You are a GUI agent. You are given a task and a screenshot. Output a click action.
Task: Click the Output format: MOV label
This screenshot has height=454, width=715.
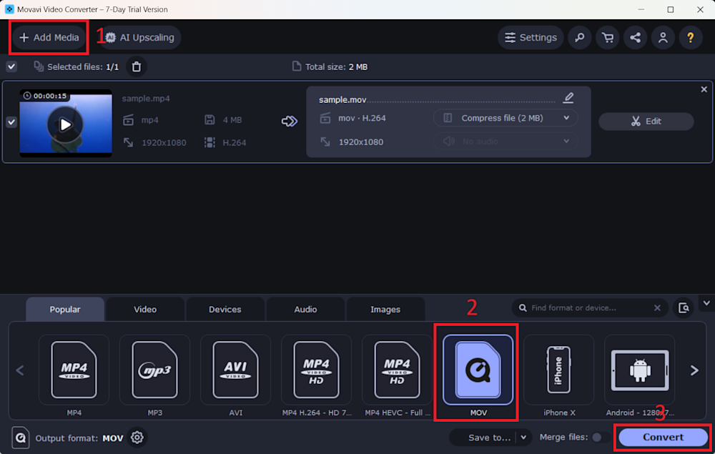(x=79, y=438)
